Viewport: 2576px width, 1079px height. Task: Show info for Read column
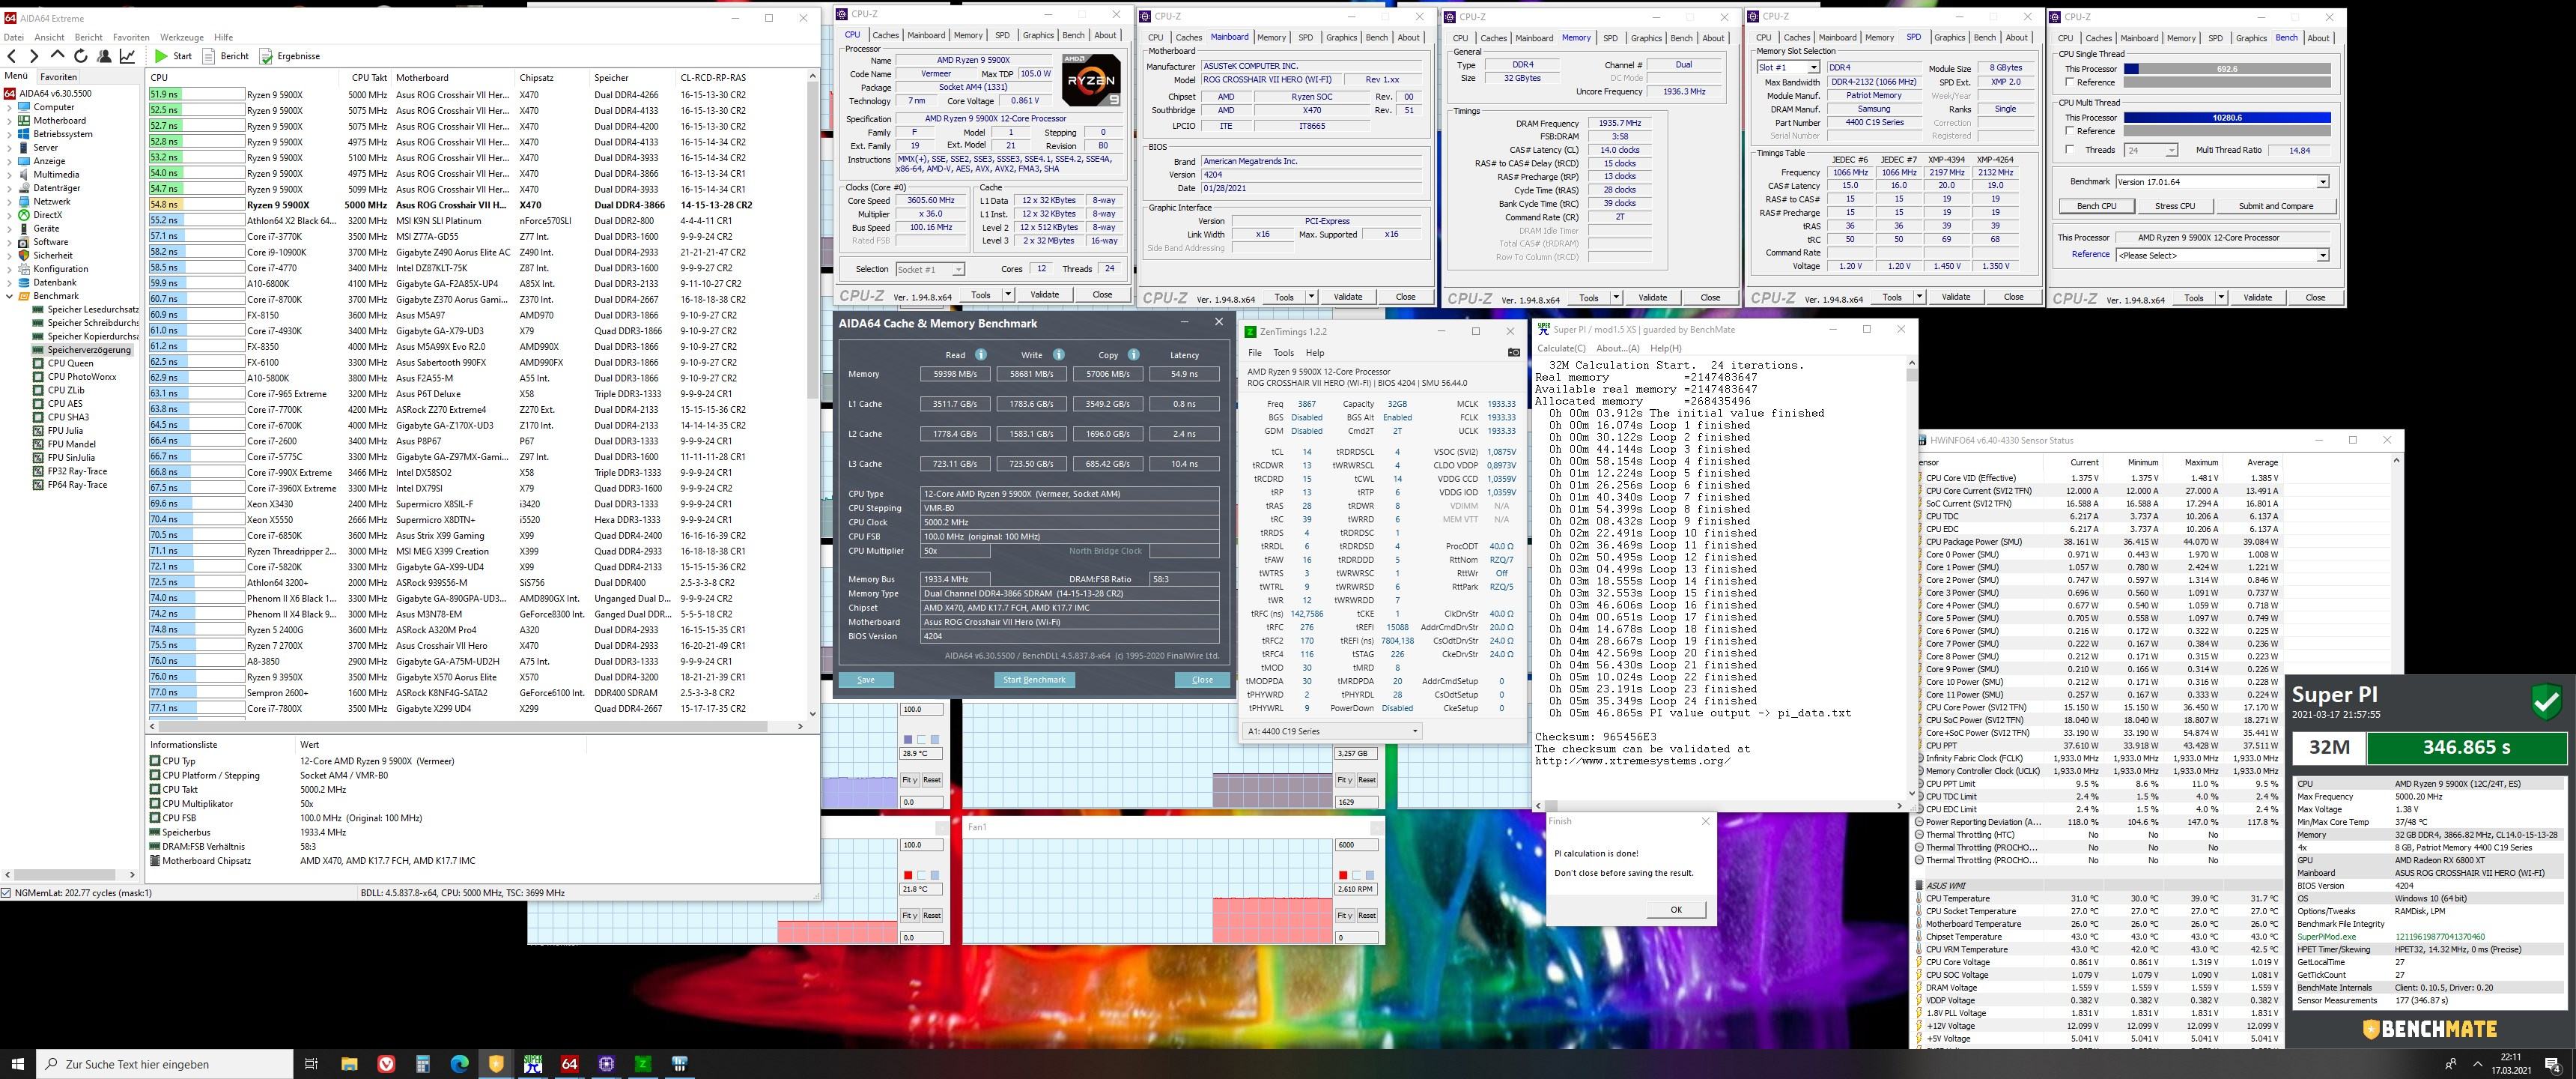(980, 354)
